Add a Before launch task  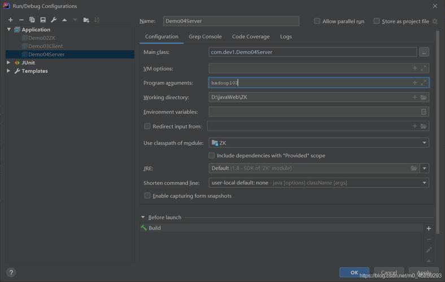pyautogui.click(x=429, y=228)
